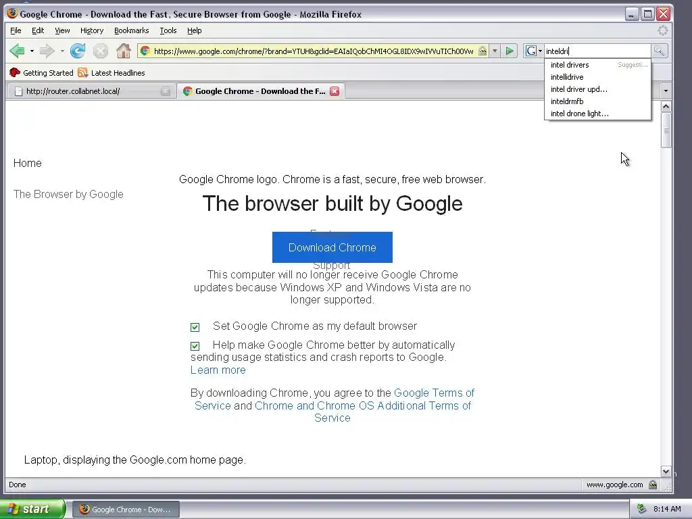Image resolution: width=692 pixels, height=519 pixels.
Task: Choose the 'intel drone light...' suggestion
Action: (x=597, y=114)
